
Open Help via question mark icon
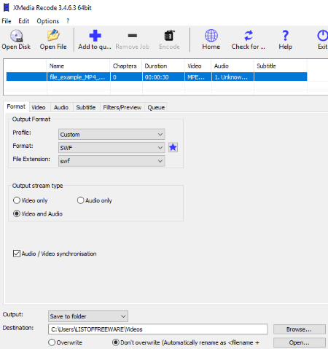pyautogui.click(x=286, y=36)
